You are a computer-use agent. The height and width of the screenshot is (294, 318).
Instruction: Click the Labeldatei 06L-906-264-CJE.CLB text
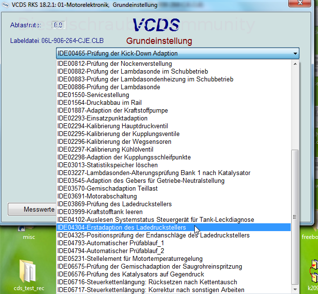[57, 41]
